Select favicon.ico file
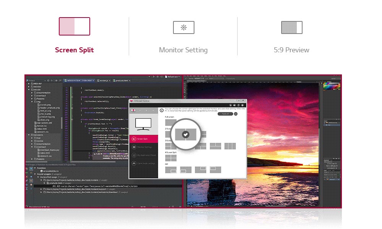Viewport: 382px width, 229px height. 40,126
